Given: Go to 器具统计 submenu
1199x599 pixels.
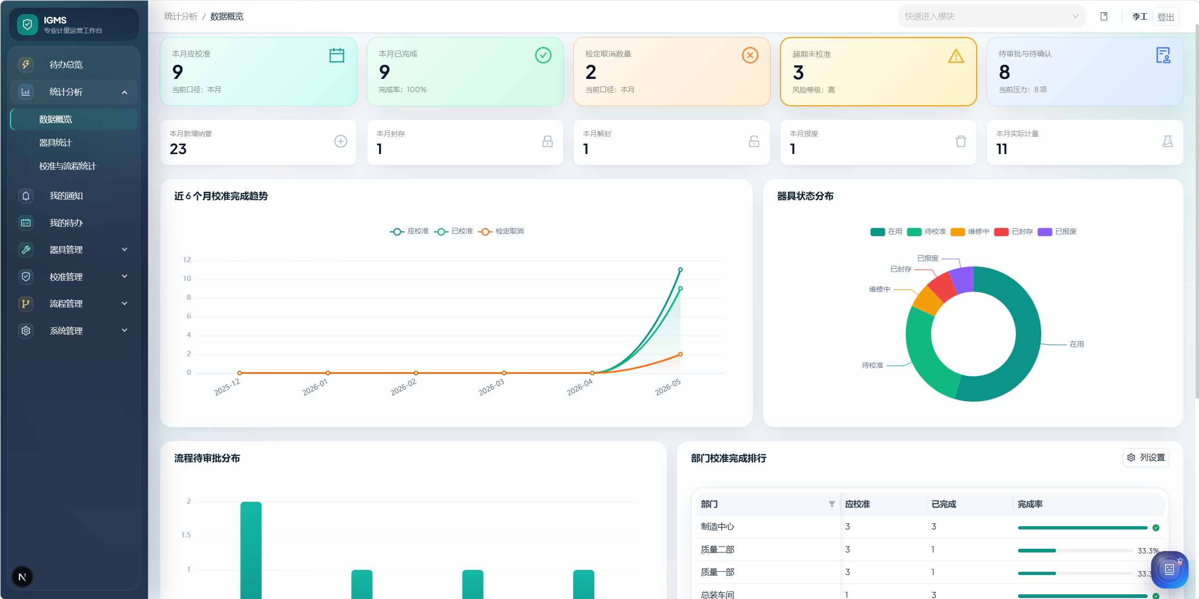Looking at the screenshot, I should pyautogui.click(x=74, y=143).
